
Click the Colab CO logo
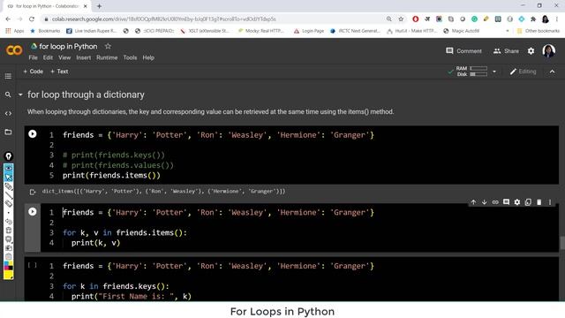click(x=14, y=50)
